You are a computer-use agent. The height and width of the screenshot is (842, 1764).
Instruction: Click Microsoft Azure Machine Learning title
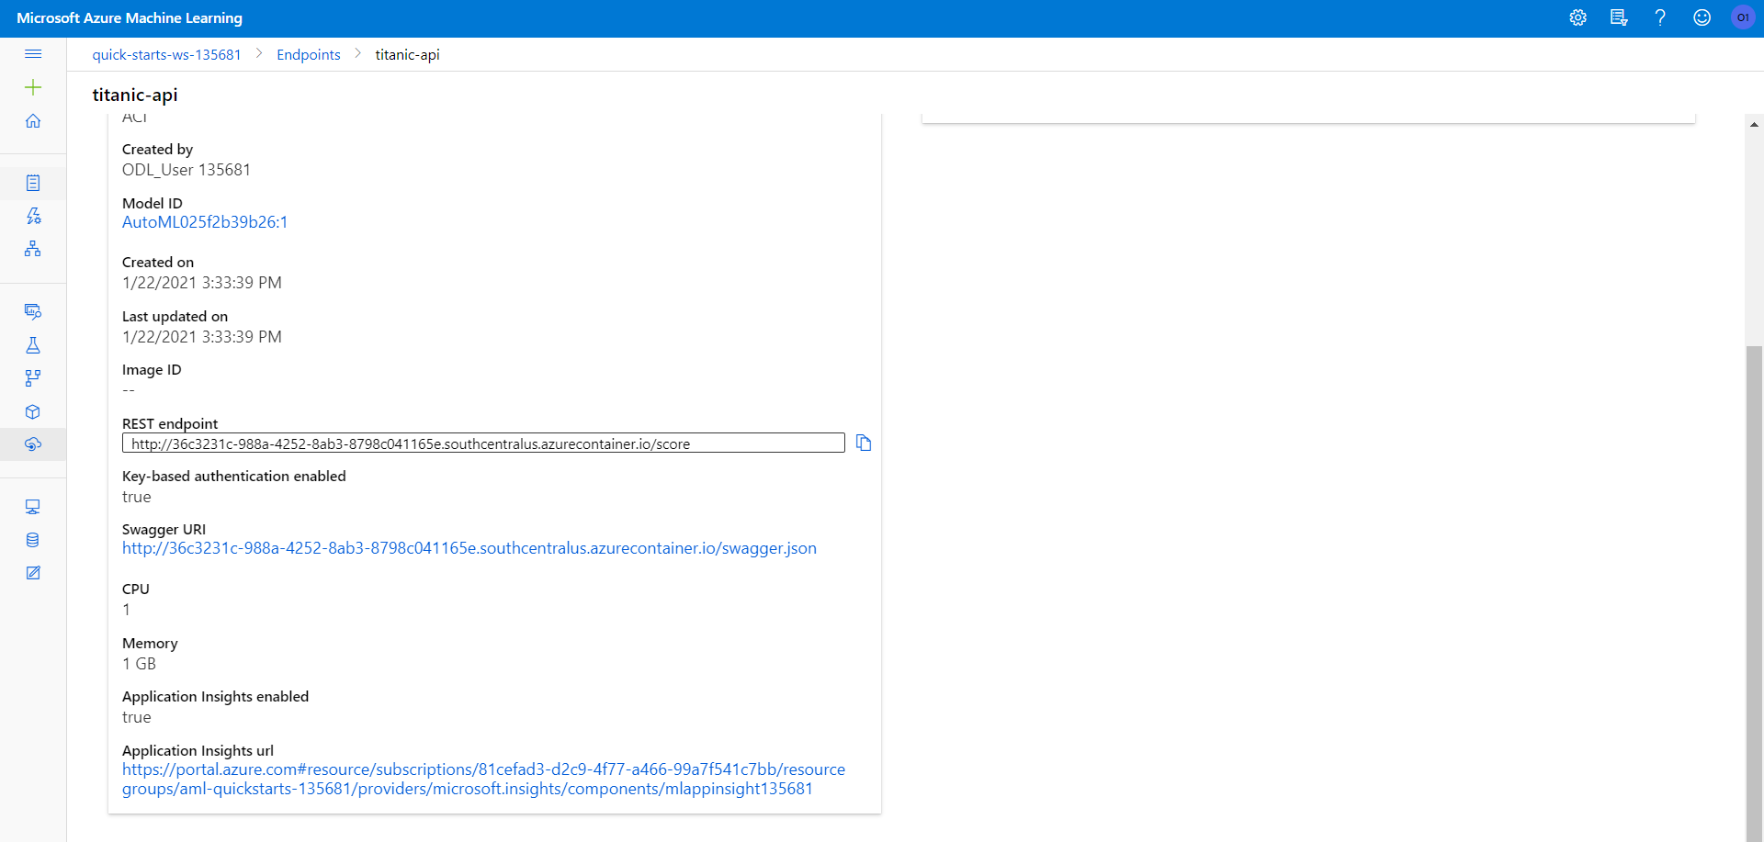click(x=130, y=18)
